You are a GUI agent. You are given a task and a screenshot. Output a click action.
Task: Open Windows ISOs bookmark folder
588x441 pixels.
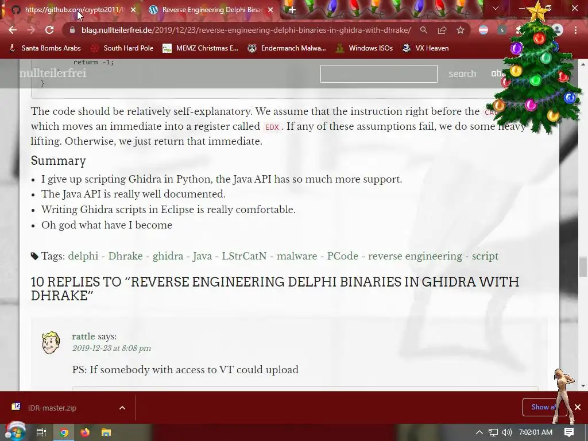point(364,48)
